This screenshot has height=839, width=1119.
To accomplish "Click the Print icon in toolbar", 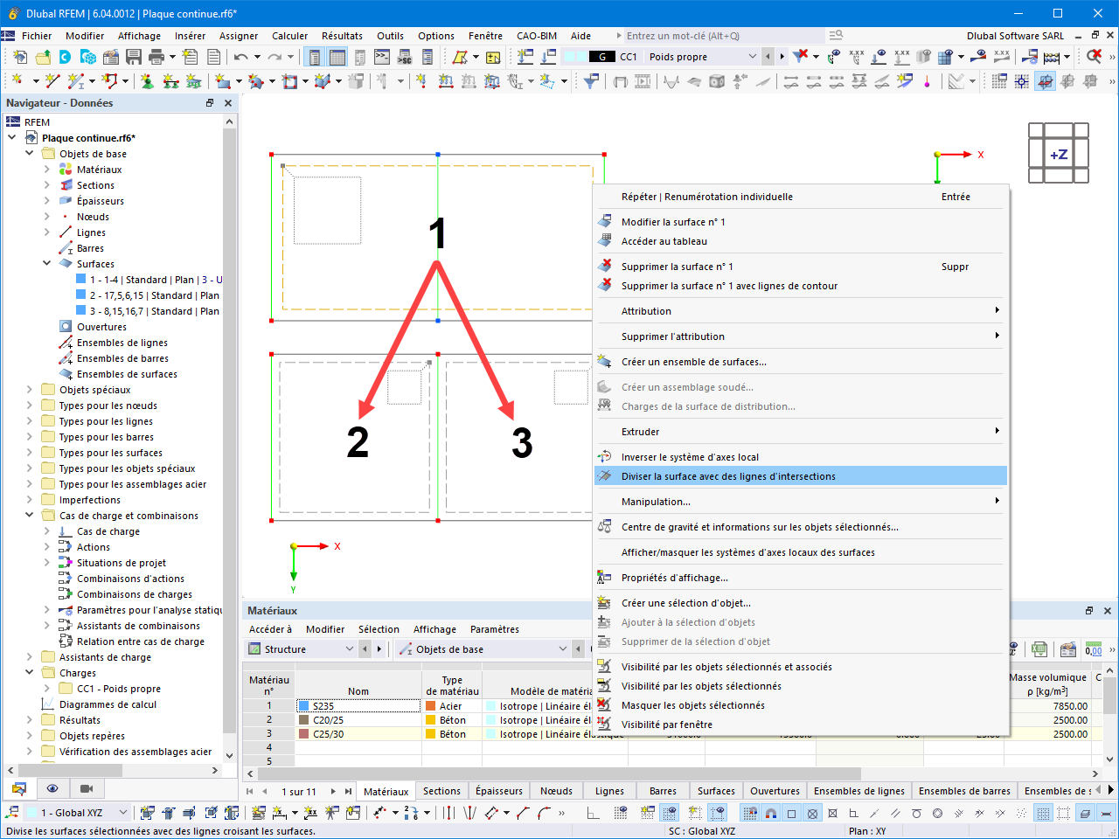I will click(x=156, y=57).
